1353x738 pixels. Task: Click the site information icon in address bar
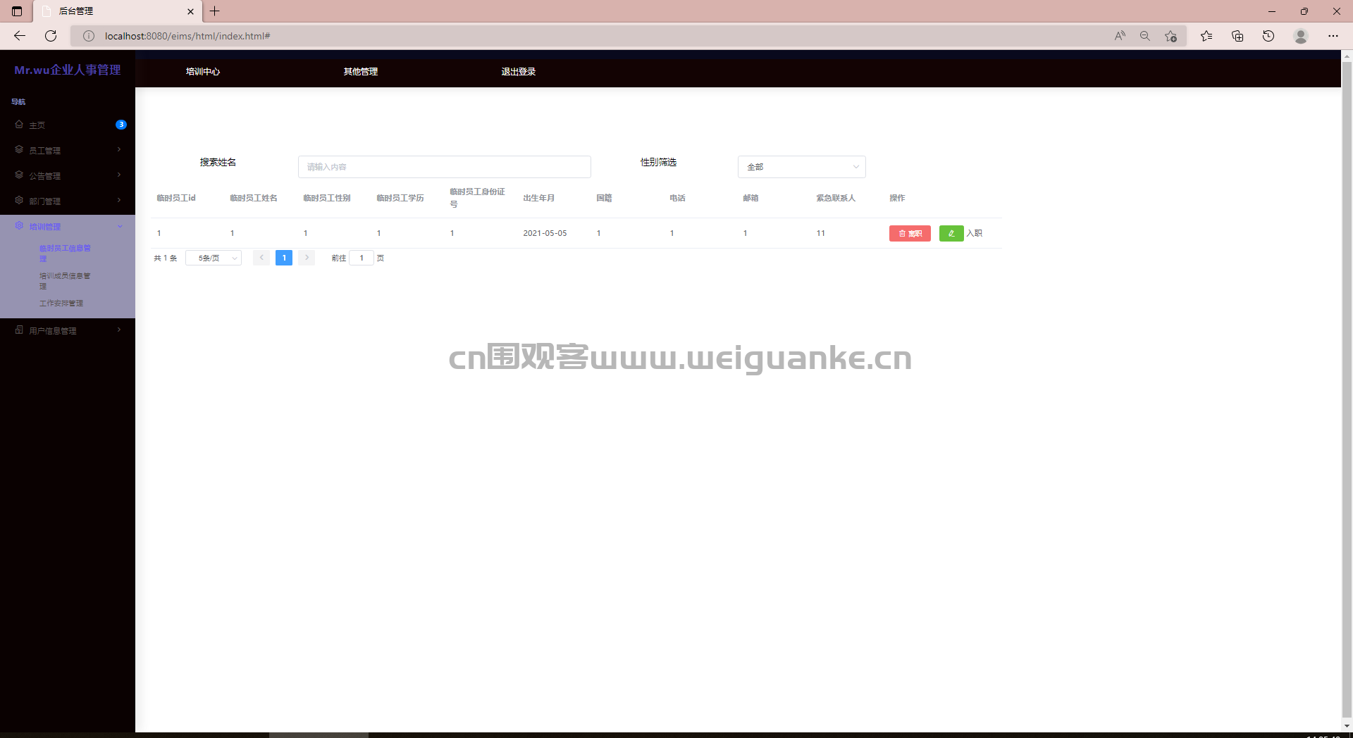coord(89,36)
